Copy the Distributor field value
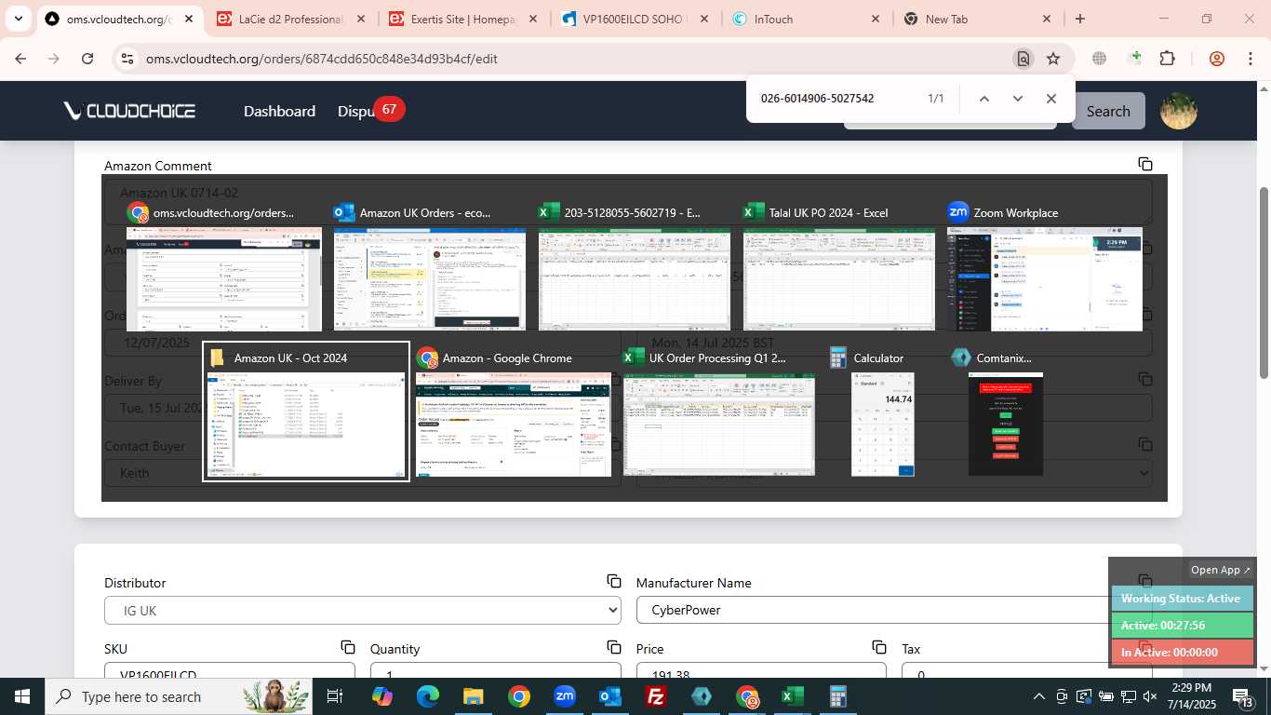The image size is (1271, 715). 614,581
